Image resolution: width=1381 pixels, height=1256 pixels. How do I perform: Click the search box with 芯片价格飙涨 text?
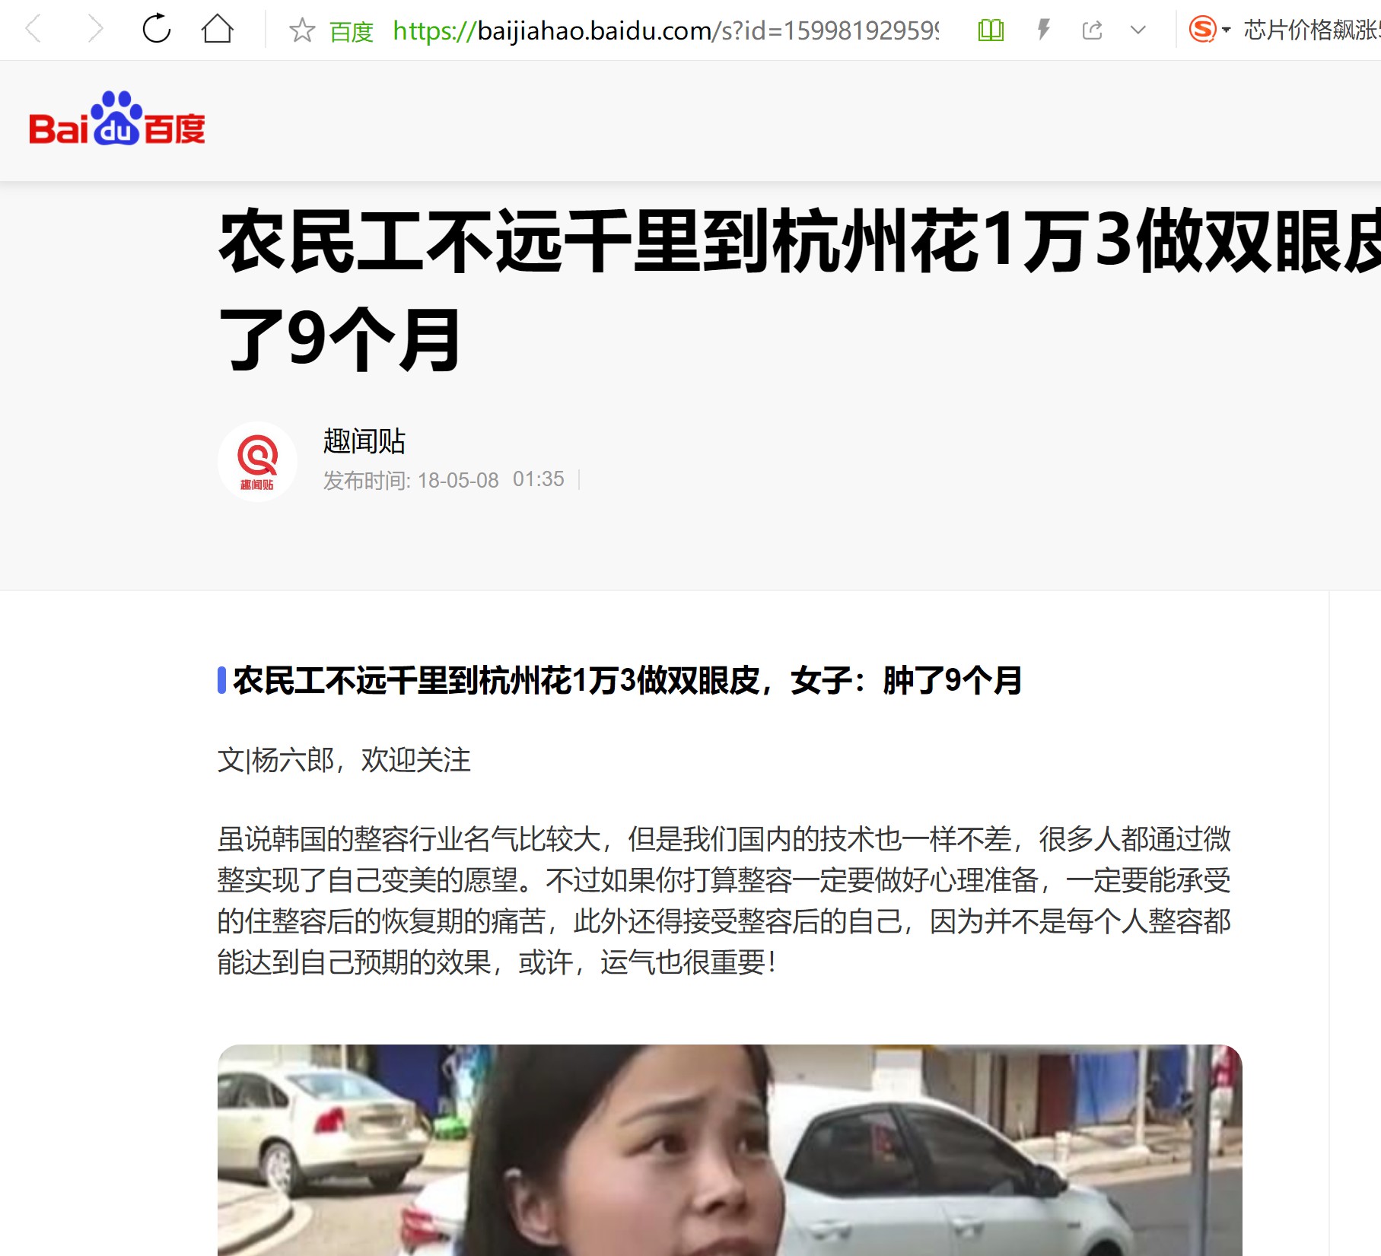(1312, 30)
